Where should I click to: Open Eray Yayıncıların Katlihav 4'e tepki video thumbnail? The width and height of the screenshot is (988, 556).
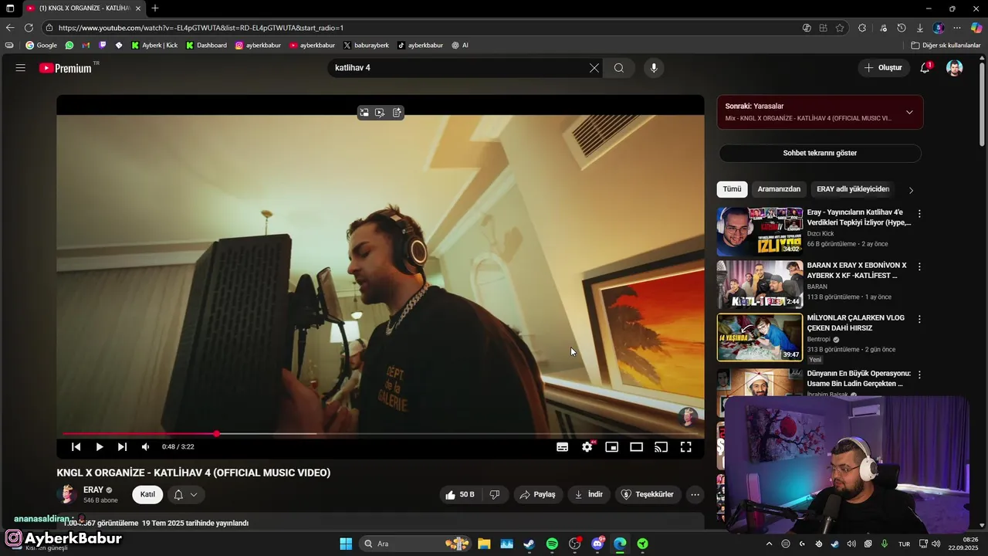[x=760, y=231]
